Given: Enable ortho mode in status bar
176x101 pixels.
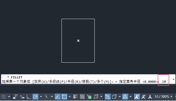Looking at the screenshot, I should coord(29,97).
